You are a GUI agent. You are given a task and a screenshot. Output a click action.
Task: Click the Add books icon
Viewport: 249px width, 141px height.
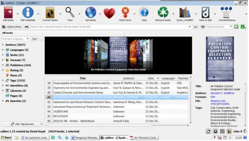point(8,13)
